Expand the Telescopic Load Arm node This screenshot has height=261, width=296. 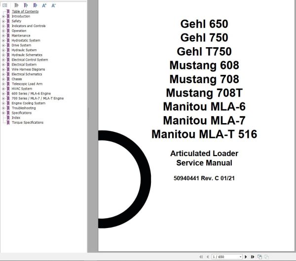3,84
